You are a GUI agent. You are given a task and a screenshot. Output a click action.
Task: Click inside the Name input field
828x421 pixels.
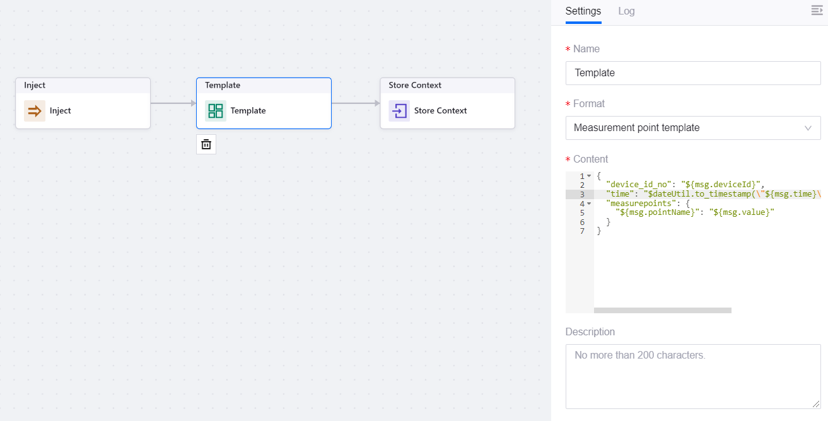tap(692, 73)
